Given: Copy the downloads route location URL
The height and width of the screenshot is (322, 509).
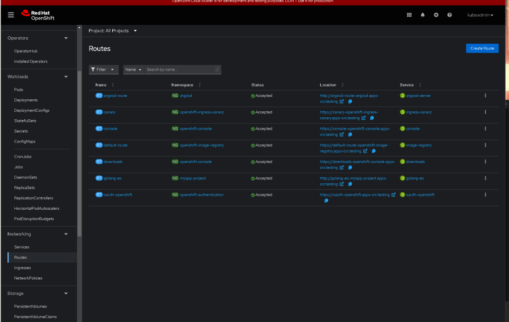Looking at the screenshot, I should click(350, 168).
